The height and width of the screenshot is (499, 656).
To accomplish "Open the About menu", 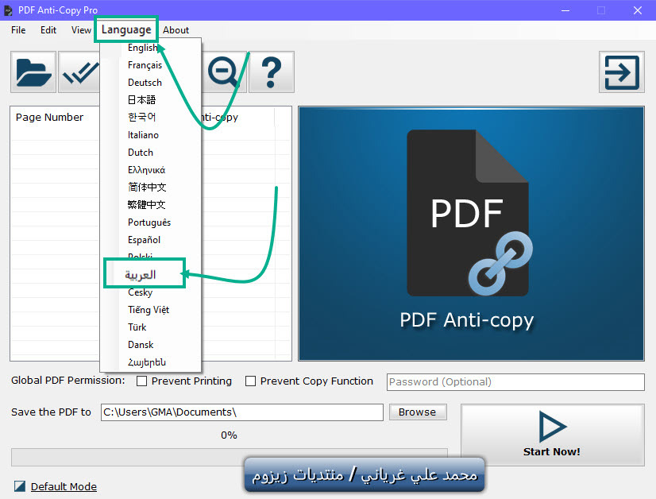I will [x=176, y=30].
